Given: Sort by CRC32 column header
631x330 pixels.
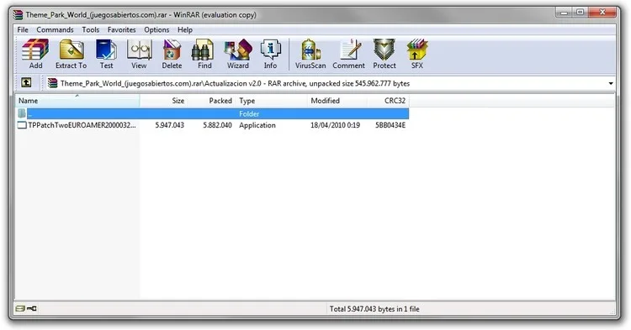Looking at the screenshot, I should pyautogui.click(x=388, y=101).
